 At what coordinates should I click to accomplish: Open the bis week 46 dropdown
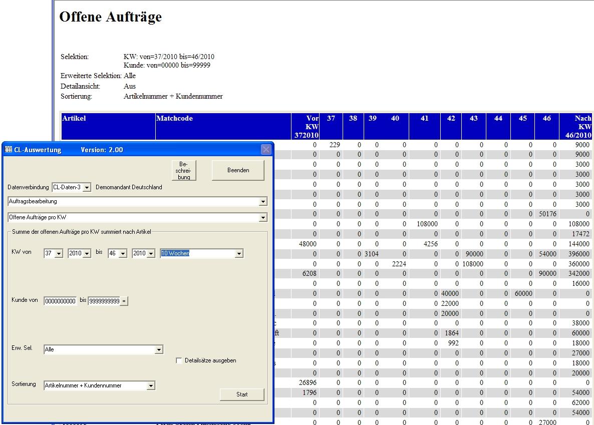coord(123,254)
